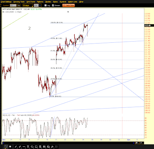Expand the 10m interval dropdown arrow
Viewport: 154px width, 149px height.
tap(40, 5)
